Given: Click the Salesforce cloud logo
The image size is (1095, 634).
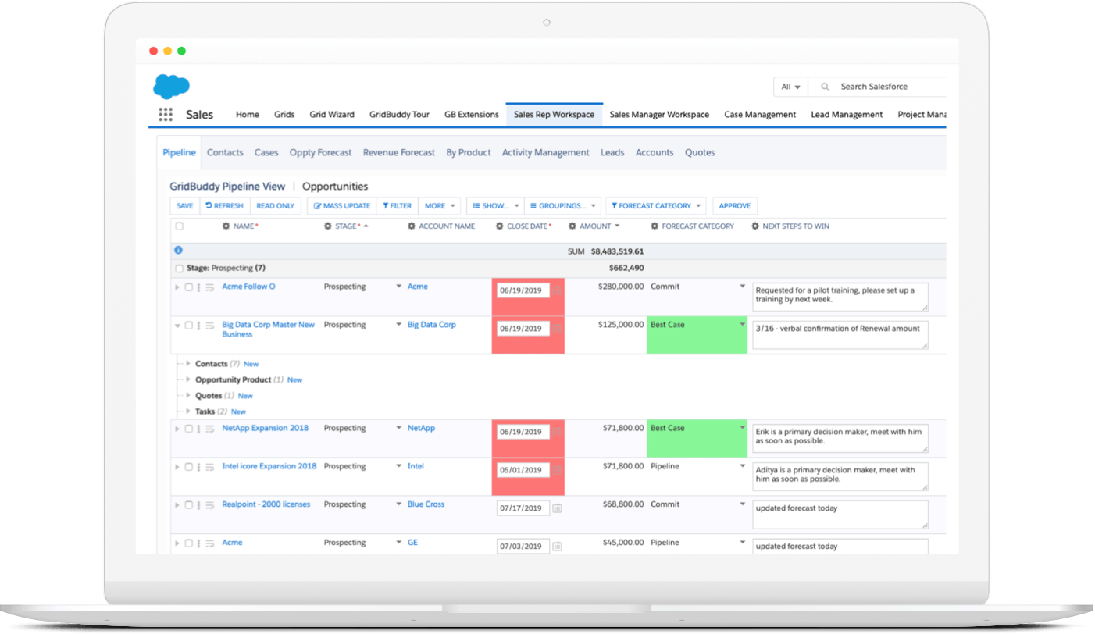Looking at the screenshot, I should [x=172, y=86].
